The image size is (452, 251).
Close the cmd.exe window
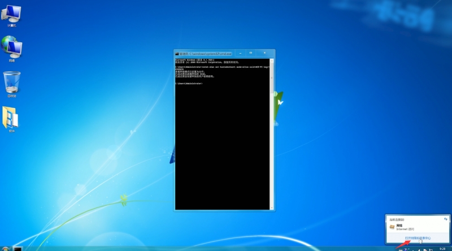tap(264, 53)
